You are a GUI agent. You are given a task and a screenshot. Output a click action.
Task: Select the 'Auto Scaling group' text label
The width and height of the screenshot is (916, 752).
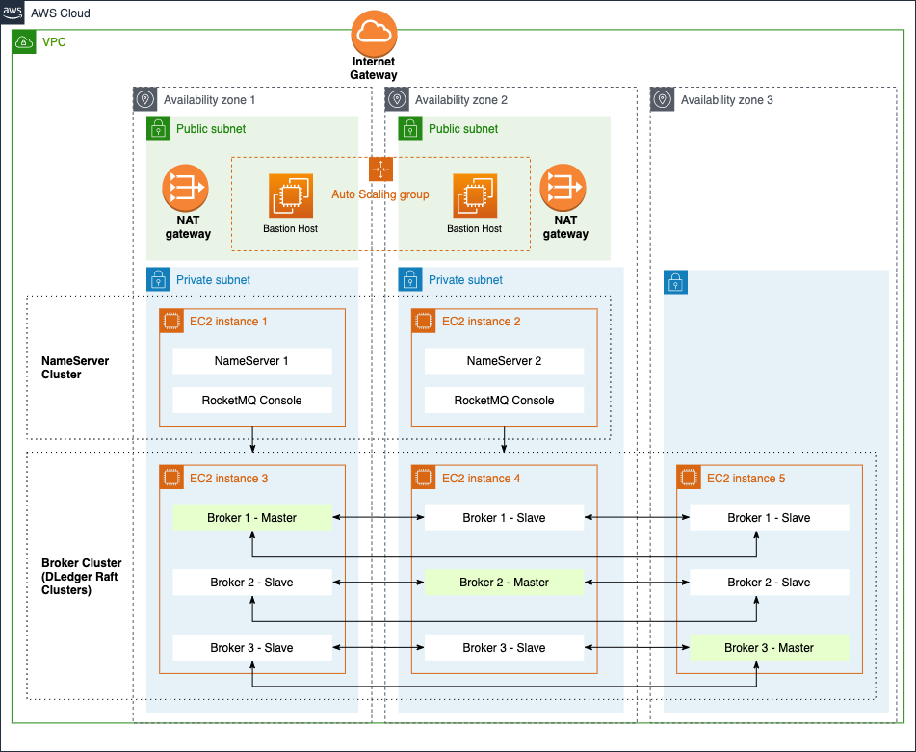380,194
